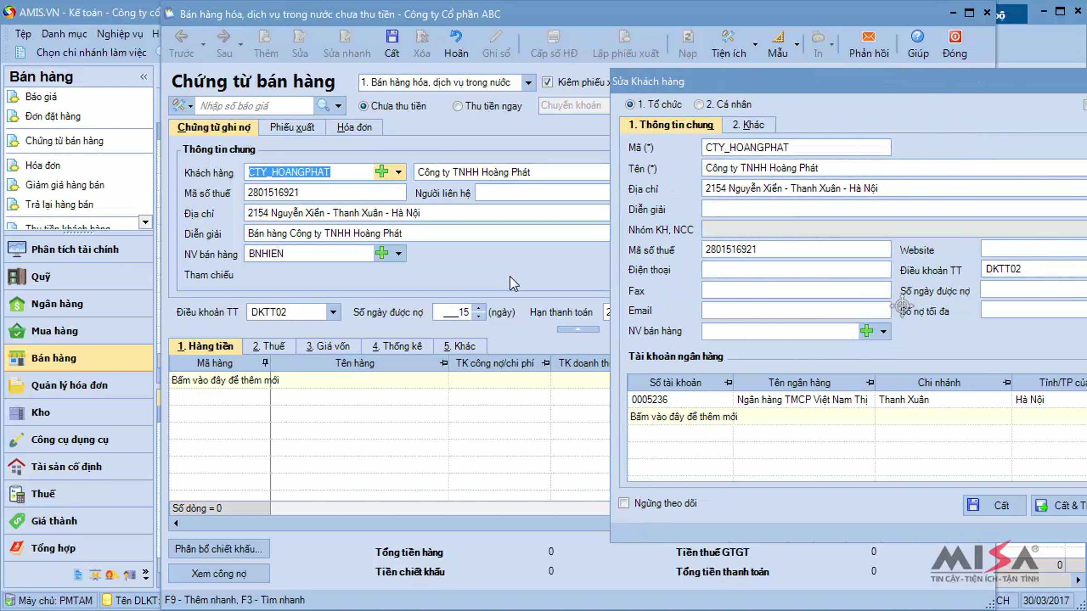The height and width of the screenshot is (611, 1087).
Task: Toggle Kiêm phiếu xuất checkbox
Action: 547,82
